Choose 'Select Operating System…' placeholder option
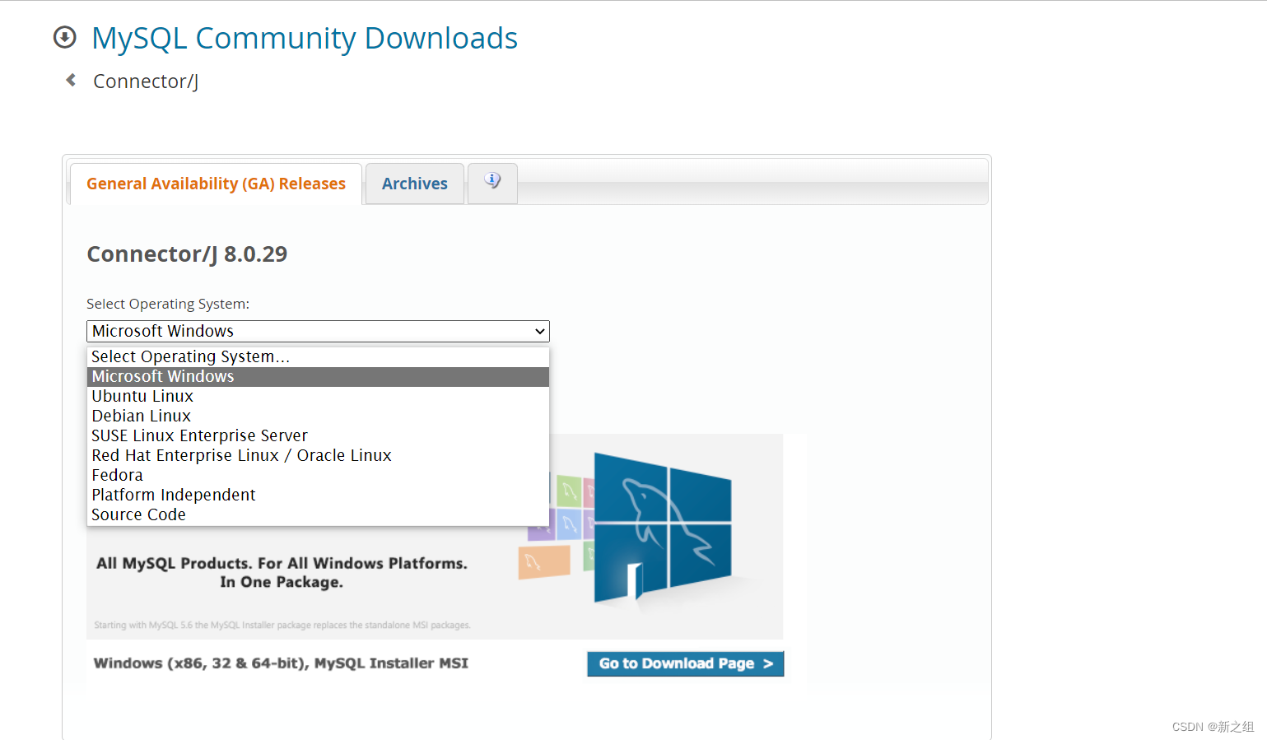Viewport: 1267px width, 740px height. [318, 356]
